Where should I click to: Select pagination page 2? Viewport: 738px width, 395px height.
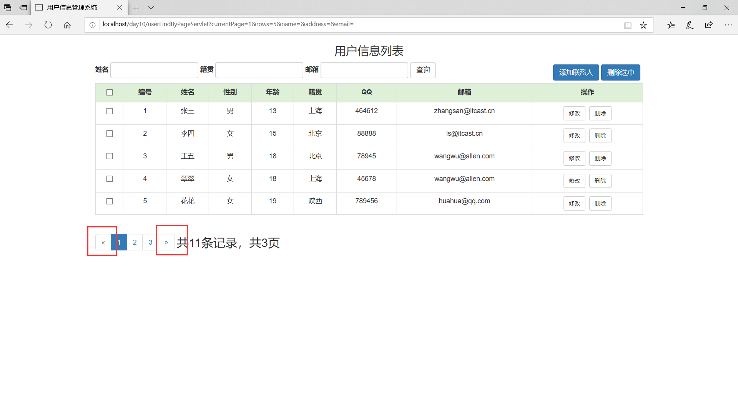tap(135, 242)
